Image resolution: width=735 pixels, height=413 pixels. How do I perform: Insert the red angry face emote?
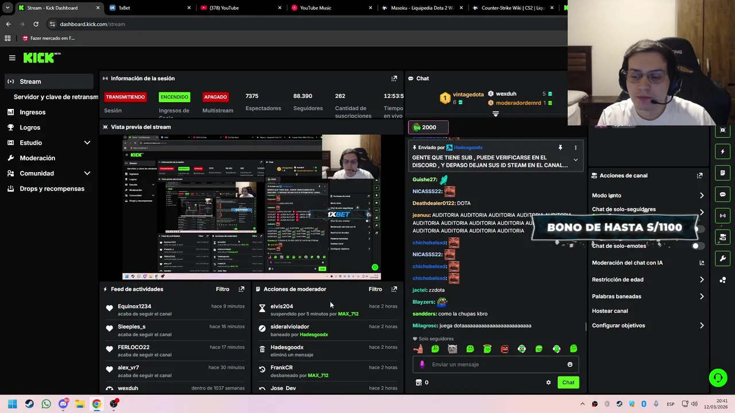504,349
